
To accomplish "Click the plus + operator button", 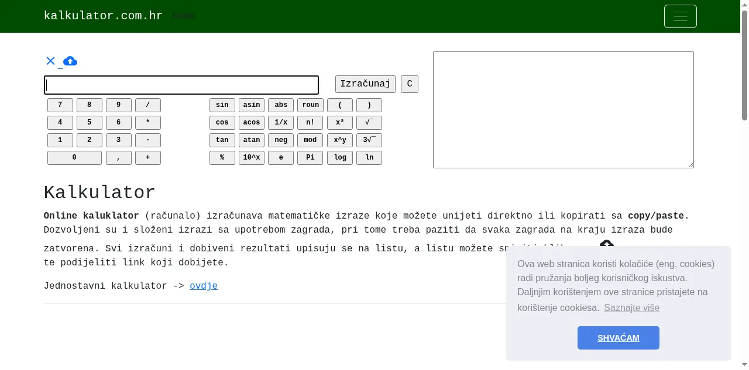I will (148, 158).
